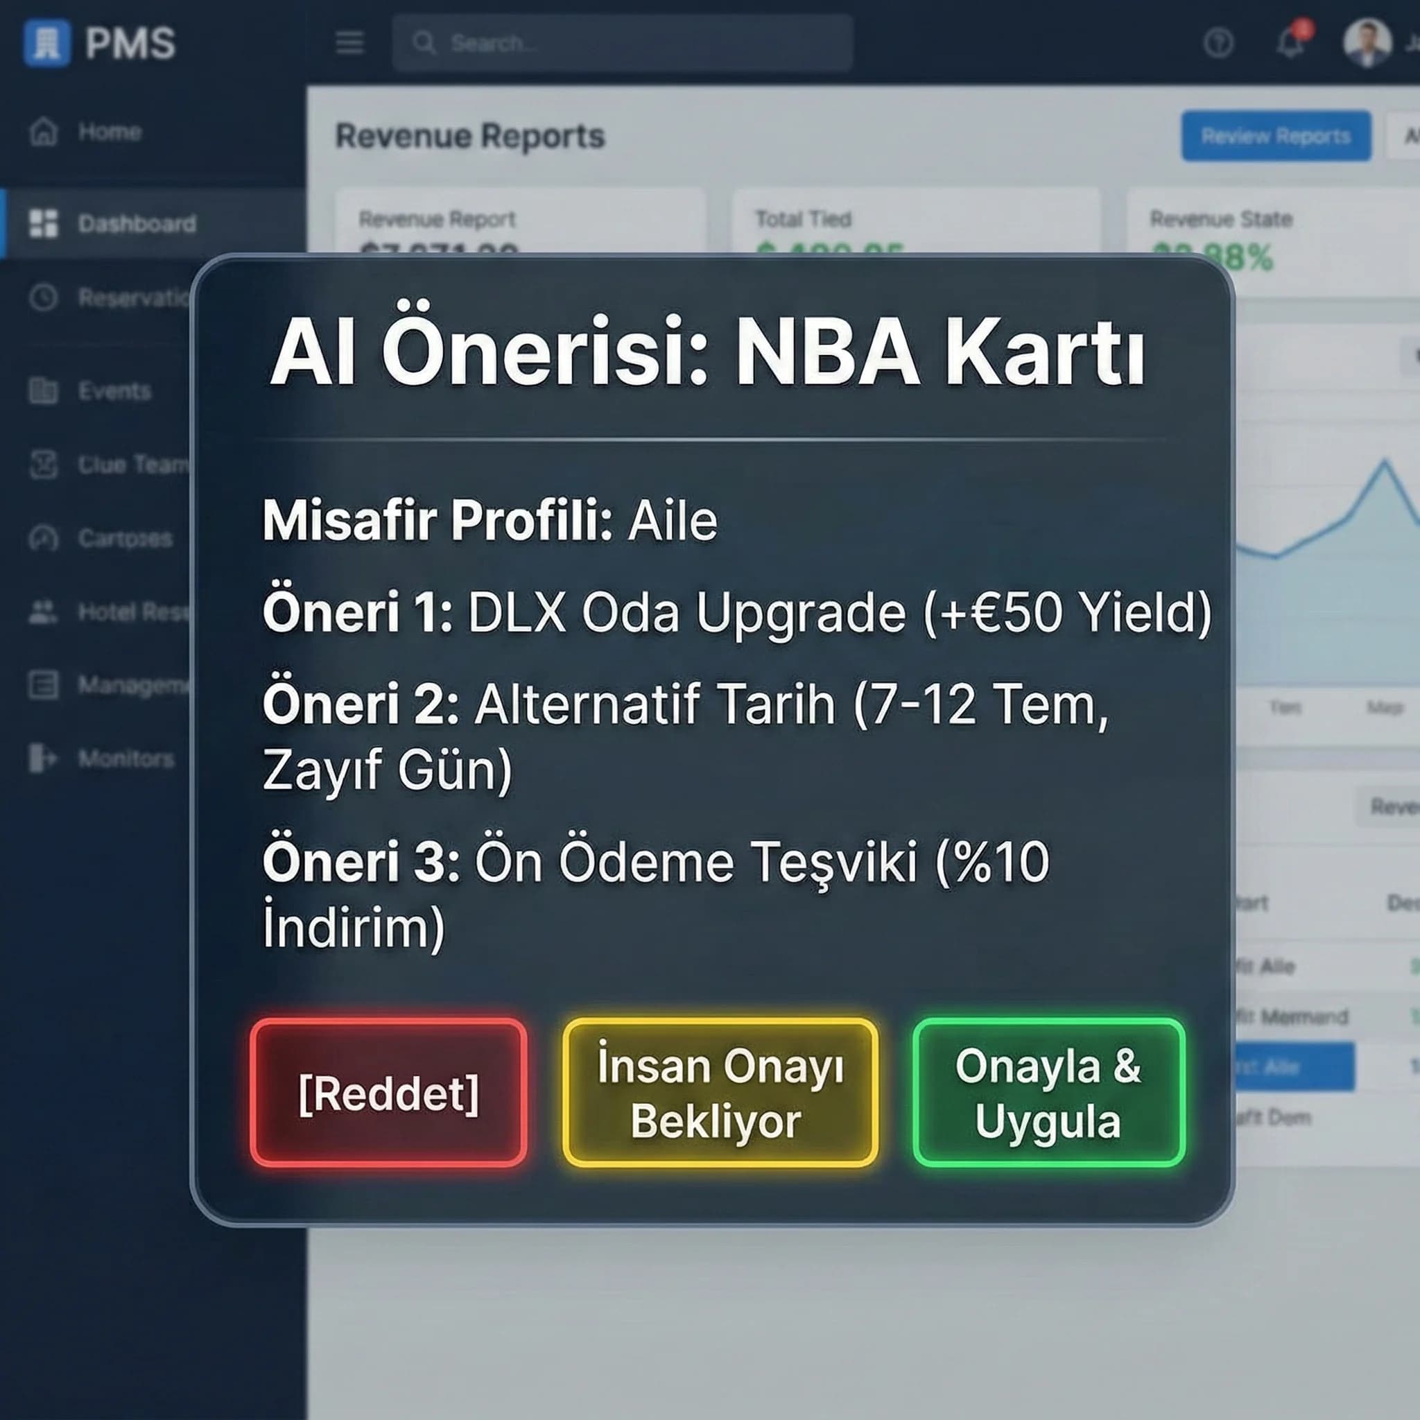Click the Clue Team sidebar icon
The height and width of the screenshot is (1420, 1420).
(44, 465)
